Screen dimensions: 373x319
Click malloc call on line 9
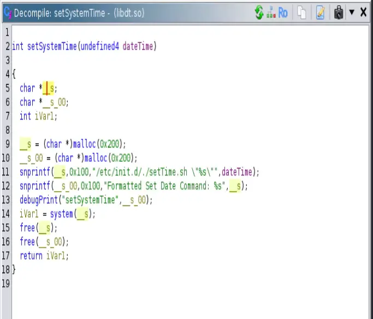84,144
